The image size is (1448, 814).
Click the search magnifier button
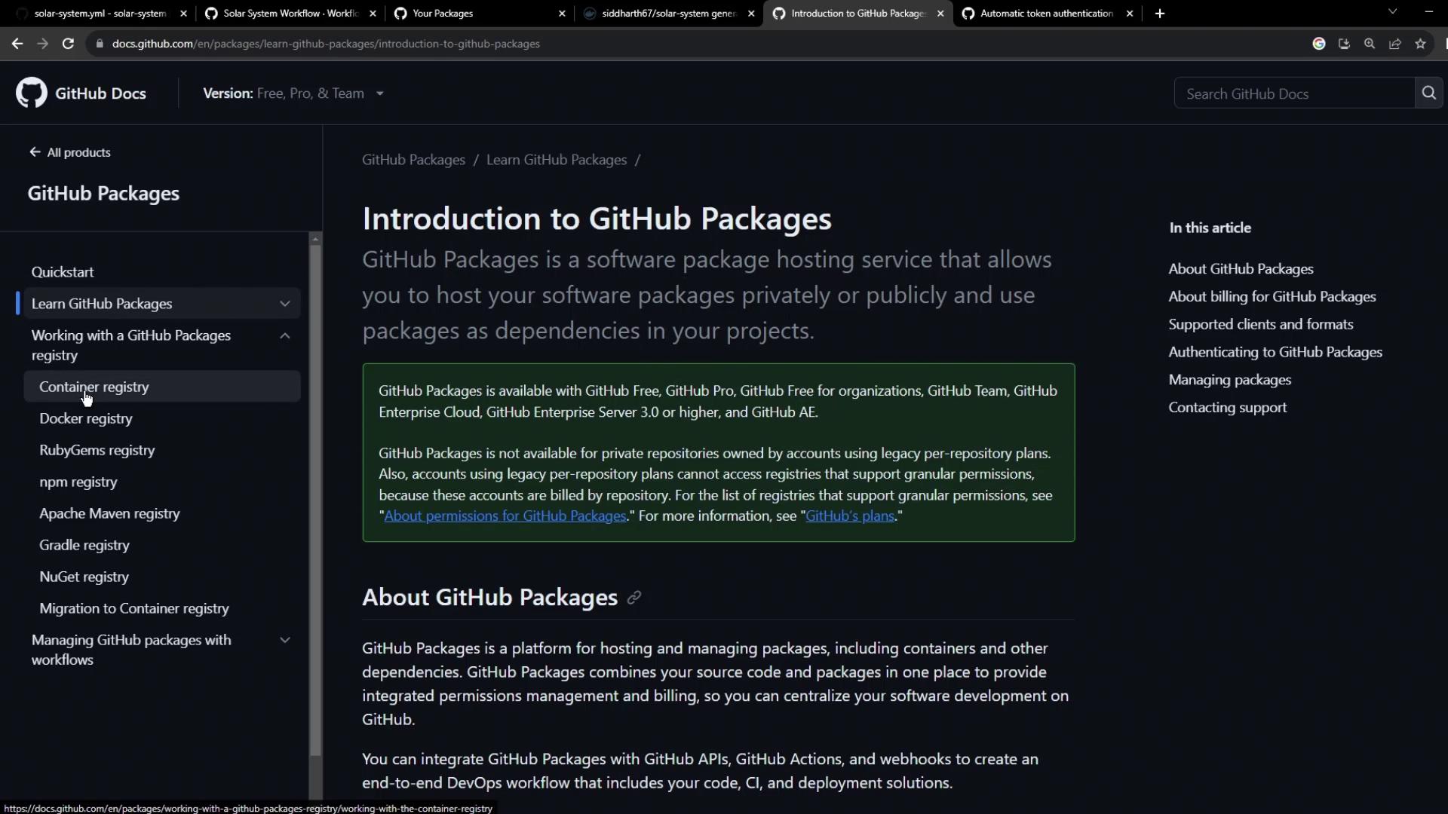coord(1428,93)
